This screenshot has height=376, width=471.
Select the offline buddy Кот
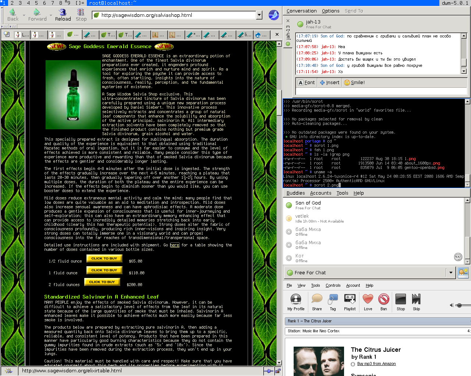click(374, 258)
